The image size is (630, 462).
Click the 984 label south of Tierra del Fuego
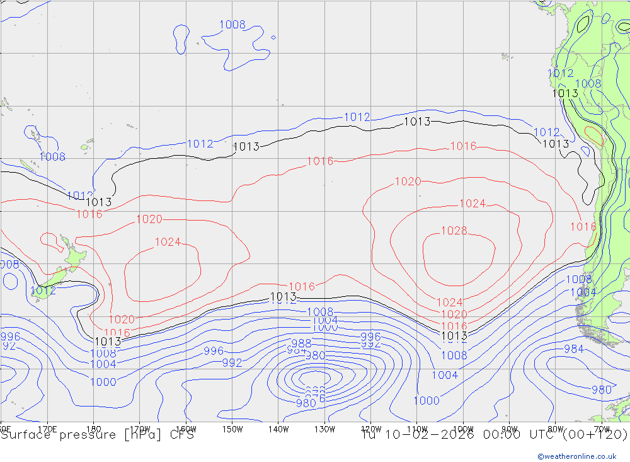click(x=574, y=349)
